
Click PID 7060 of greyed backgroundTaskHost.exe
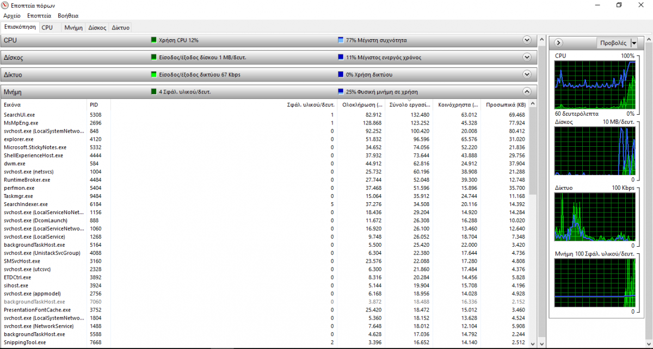95,302
